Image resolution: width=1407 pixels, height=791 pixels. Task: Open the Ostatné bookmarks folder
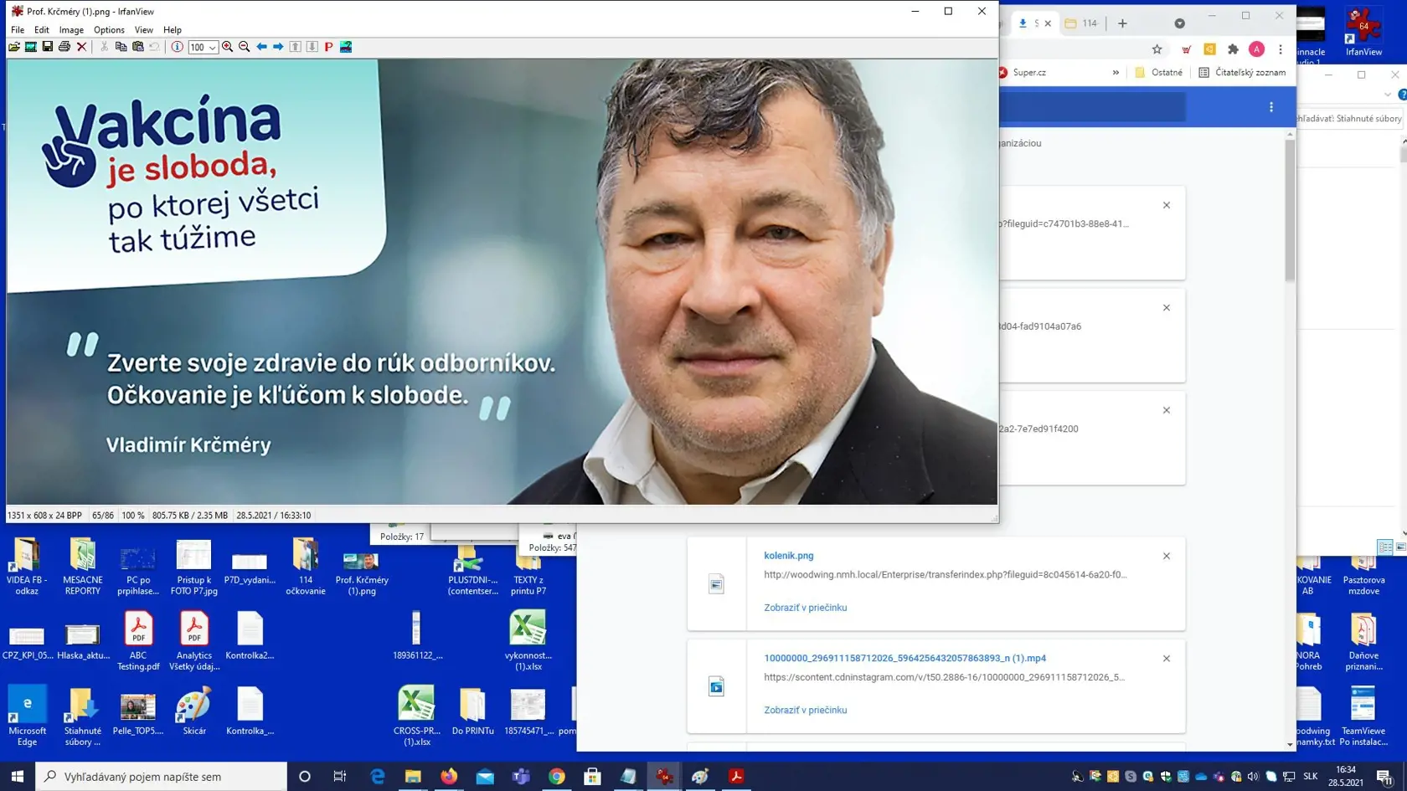tap(1159, 73)
